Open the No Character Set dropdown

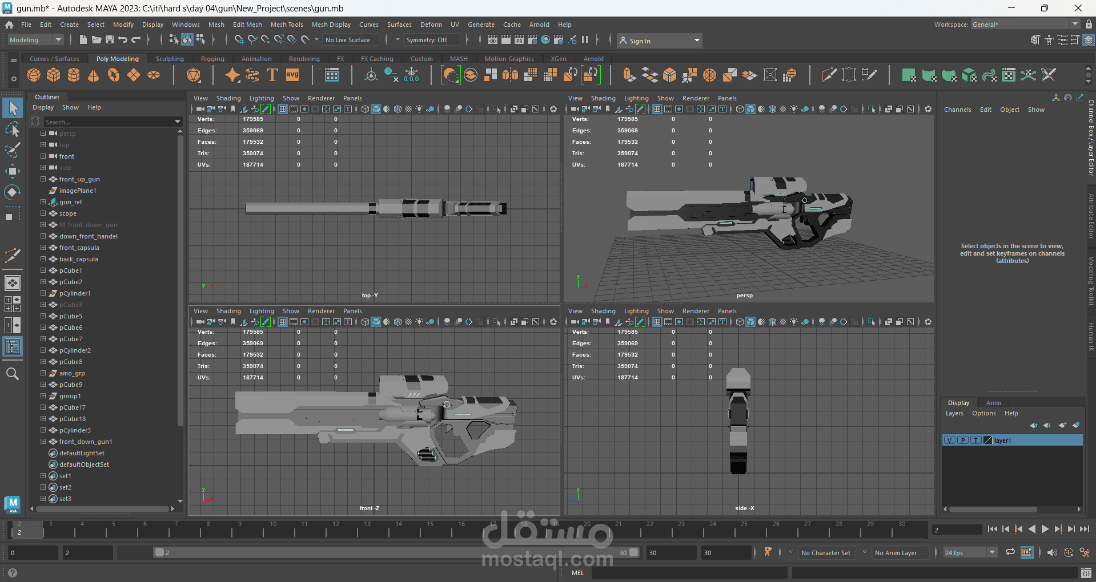[x=826, y=553]
